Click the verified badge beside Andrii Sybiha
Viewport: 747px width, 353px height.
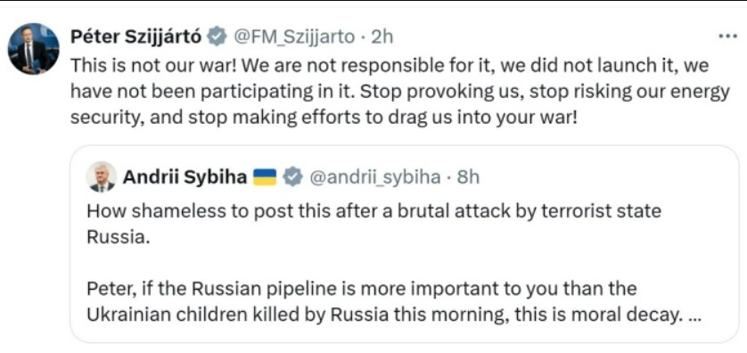pyautogui.click(x=293, y=177)
